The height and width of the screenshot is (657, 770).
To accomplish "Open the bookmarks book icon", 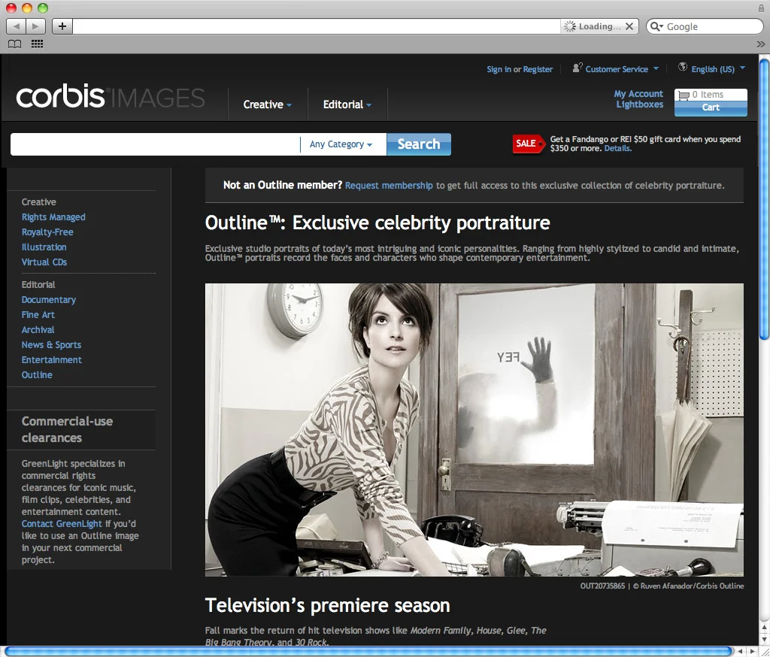I will point(15,44).
